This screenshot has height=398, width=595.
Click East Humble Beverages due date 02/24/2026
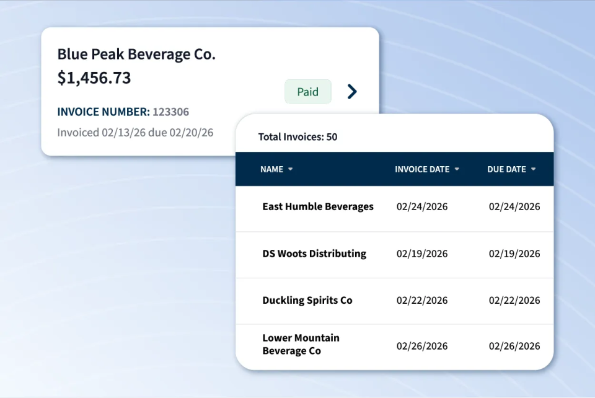click(x=514, y=206)
